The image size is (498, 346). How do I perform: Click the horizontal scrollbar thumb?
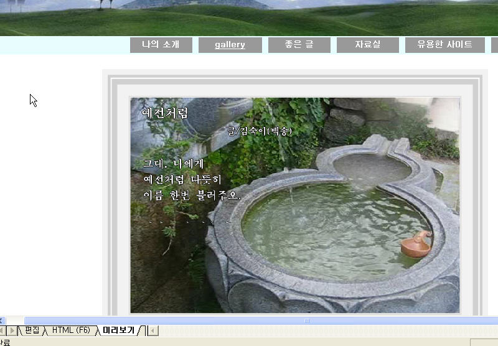(261, 320)
